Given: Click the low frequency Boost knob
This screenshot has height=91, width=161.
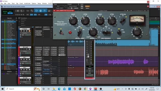Looking at the screenshot, I should click(73, 21).
